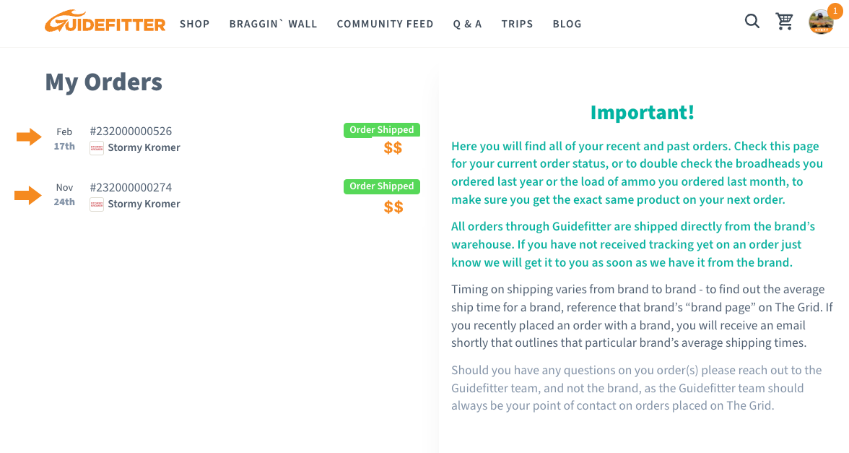Open the shopping cart icon

[x=784, y=21]
